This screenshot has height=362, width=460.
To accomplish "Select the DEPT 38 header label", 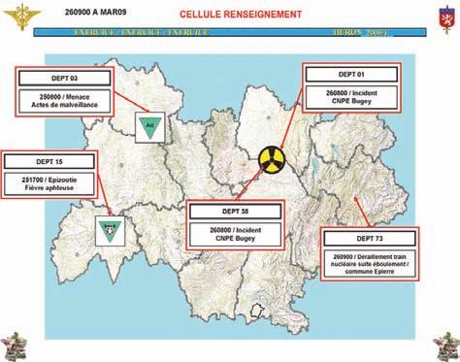I will pos(235,212).
